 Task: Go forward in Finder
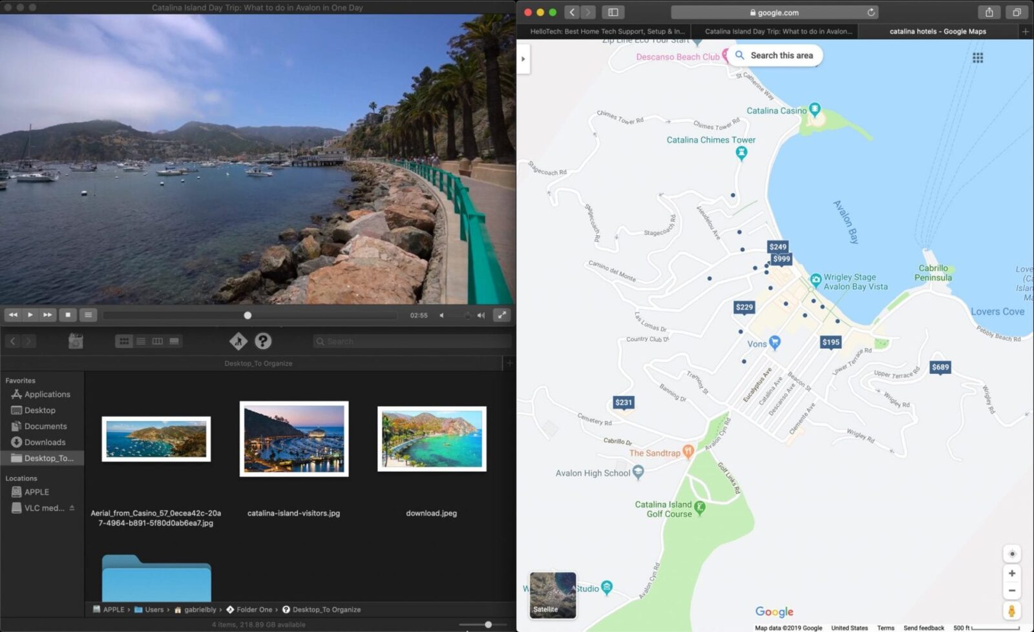coord(28,341)
